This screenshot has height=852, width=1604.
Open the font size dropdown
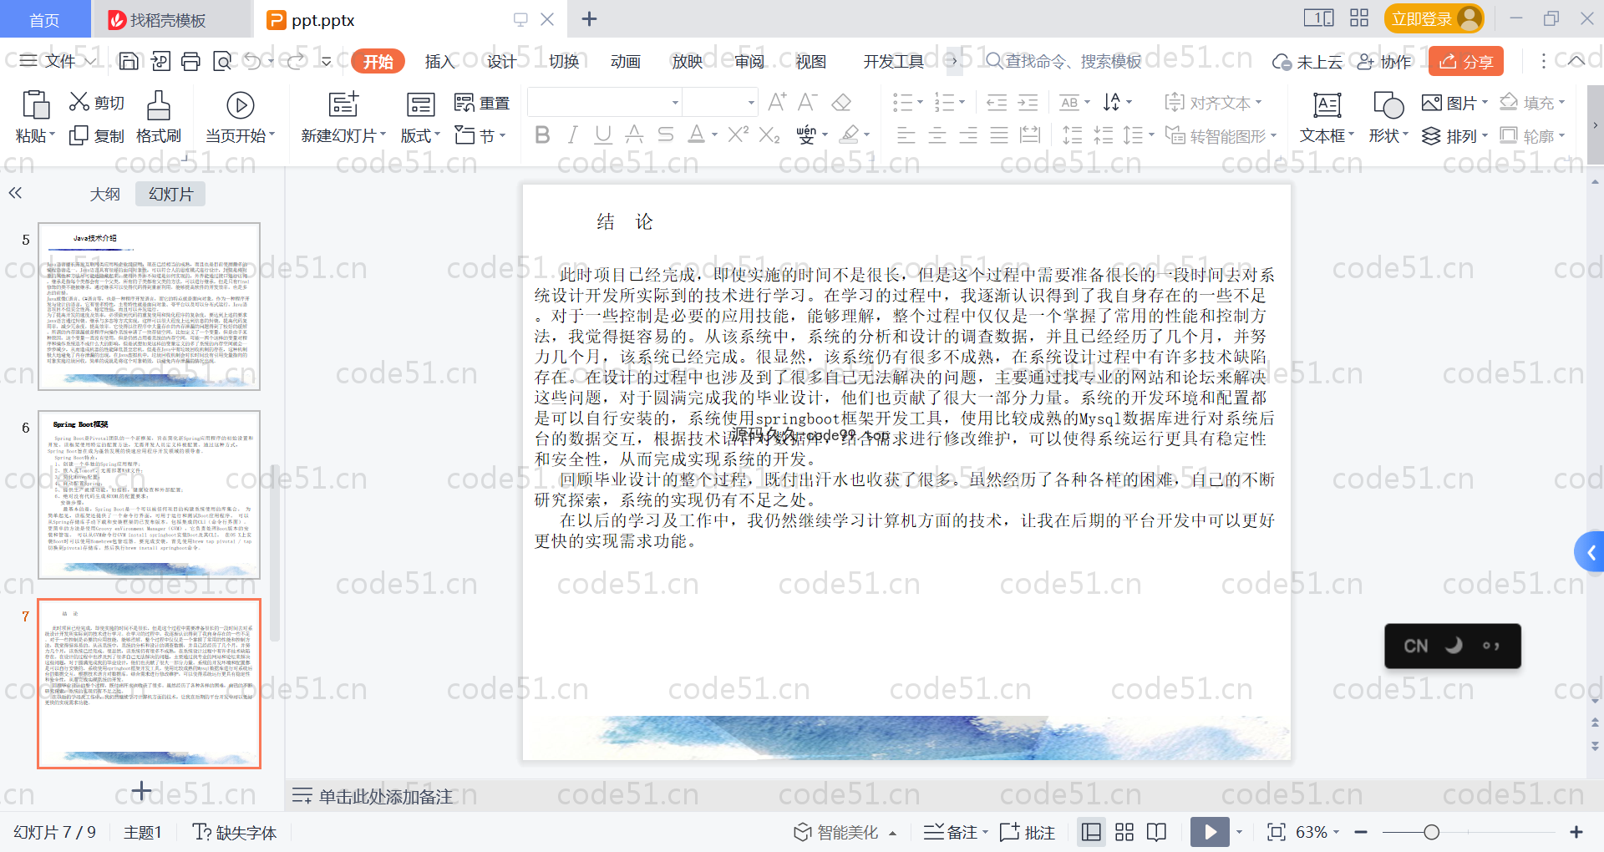[751, 103]
